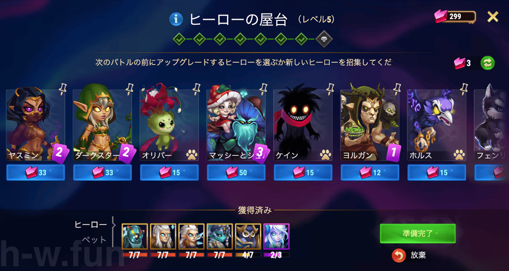This screenshot has height=271, width=509.
Task: Close the hero stall with the X
Action: click(x=493, y=17)
